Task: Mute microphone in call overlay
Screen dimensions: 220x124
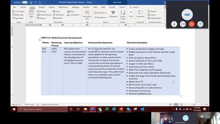Action: pyautogui.click(x=174, y=24)
